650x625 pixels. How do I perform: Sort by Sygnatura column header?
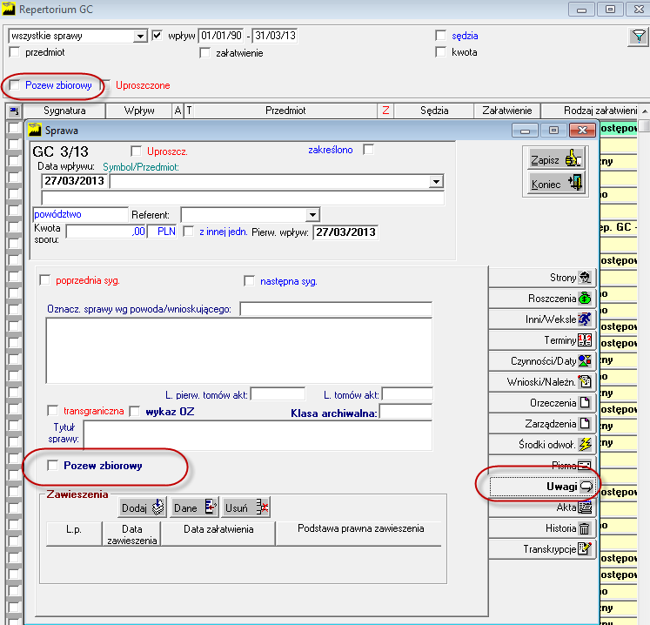[x=64, y=111]
